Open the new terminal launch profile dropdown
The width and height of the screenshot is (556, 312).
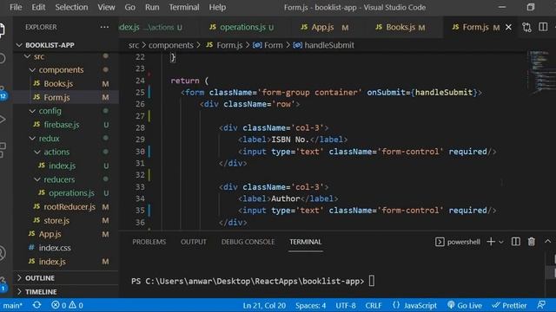point(501,242)
